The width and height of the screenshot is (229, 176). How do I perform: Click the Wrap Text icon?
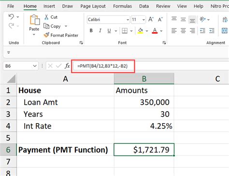tap(225, 20)
